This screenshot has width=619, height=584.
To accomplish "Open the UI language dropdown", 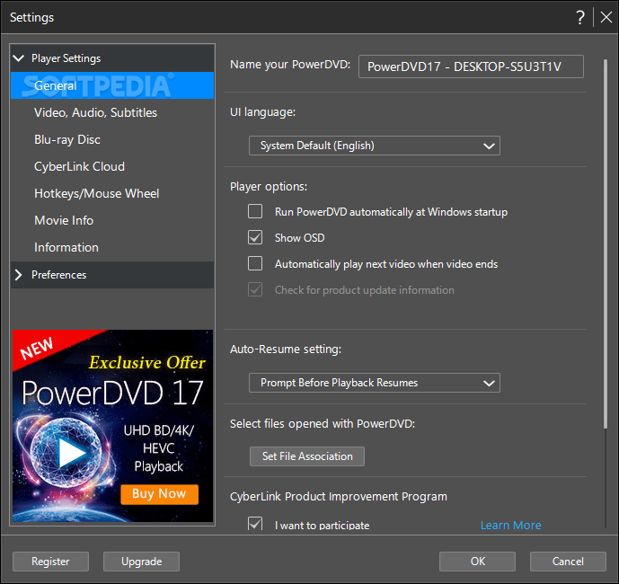I will click(x=375, y=146).
